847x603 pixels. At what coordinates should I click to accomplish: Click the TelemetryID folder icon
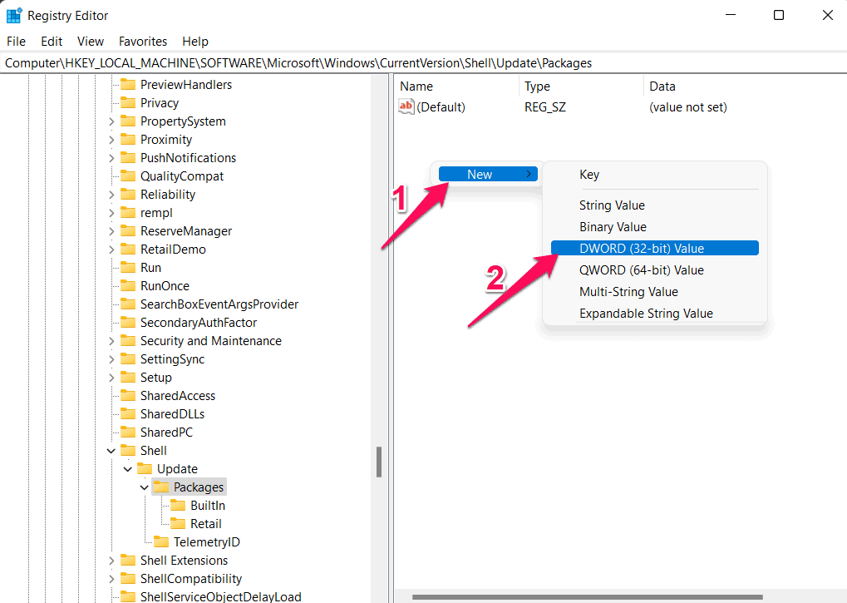(x=161, y=542)
